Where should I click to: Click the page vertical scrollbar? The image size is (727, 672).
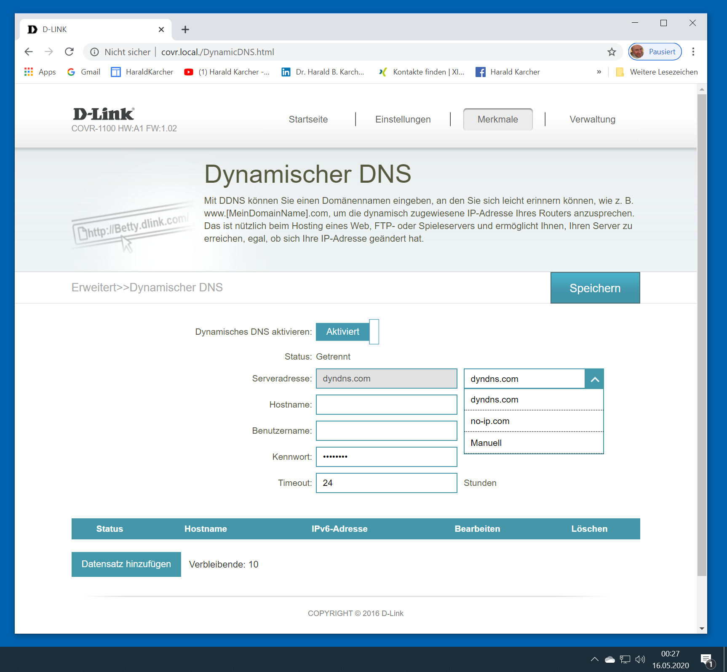coord(701,337)
